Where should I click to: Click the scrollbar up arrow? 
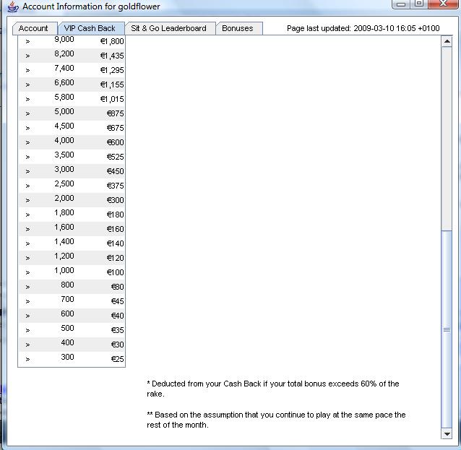pos(447,41)
